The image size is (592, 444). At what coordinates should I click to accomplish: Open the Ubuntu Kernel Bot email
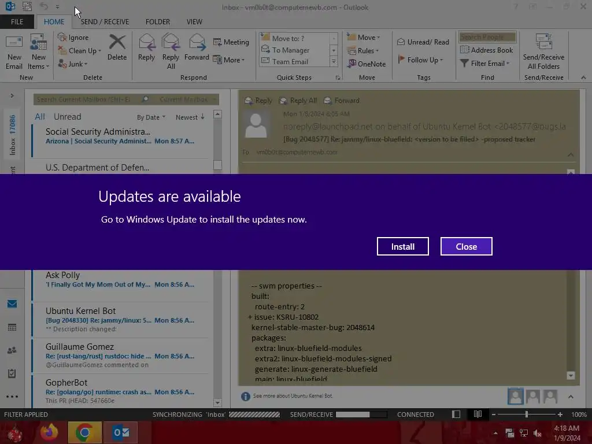(x=120, y=320)
